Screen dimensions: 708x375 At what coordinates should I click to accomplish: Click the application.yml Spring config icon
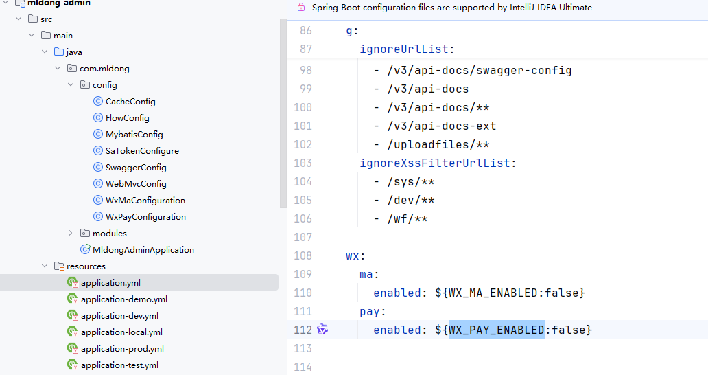click(72, 283)
